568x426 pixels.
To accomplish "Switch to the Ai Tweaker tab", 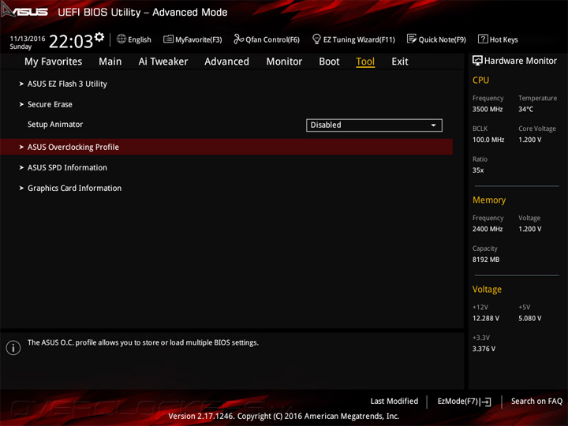I will click(163, 62).
